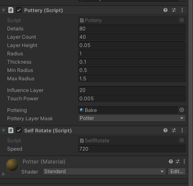Click the Pottery script C# icon

tap(11, 10)
